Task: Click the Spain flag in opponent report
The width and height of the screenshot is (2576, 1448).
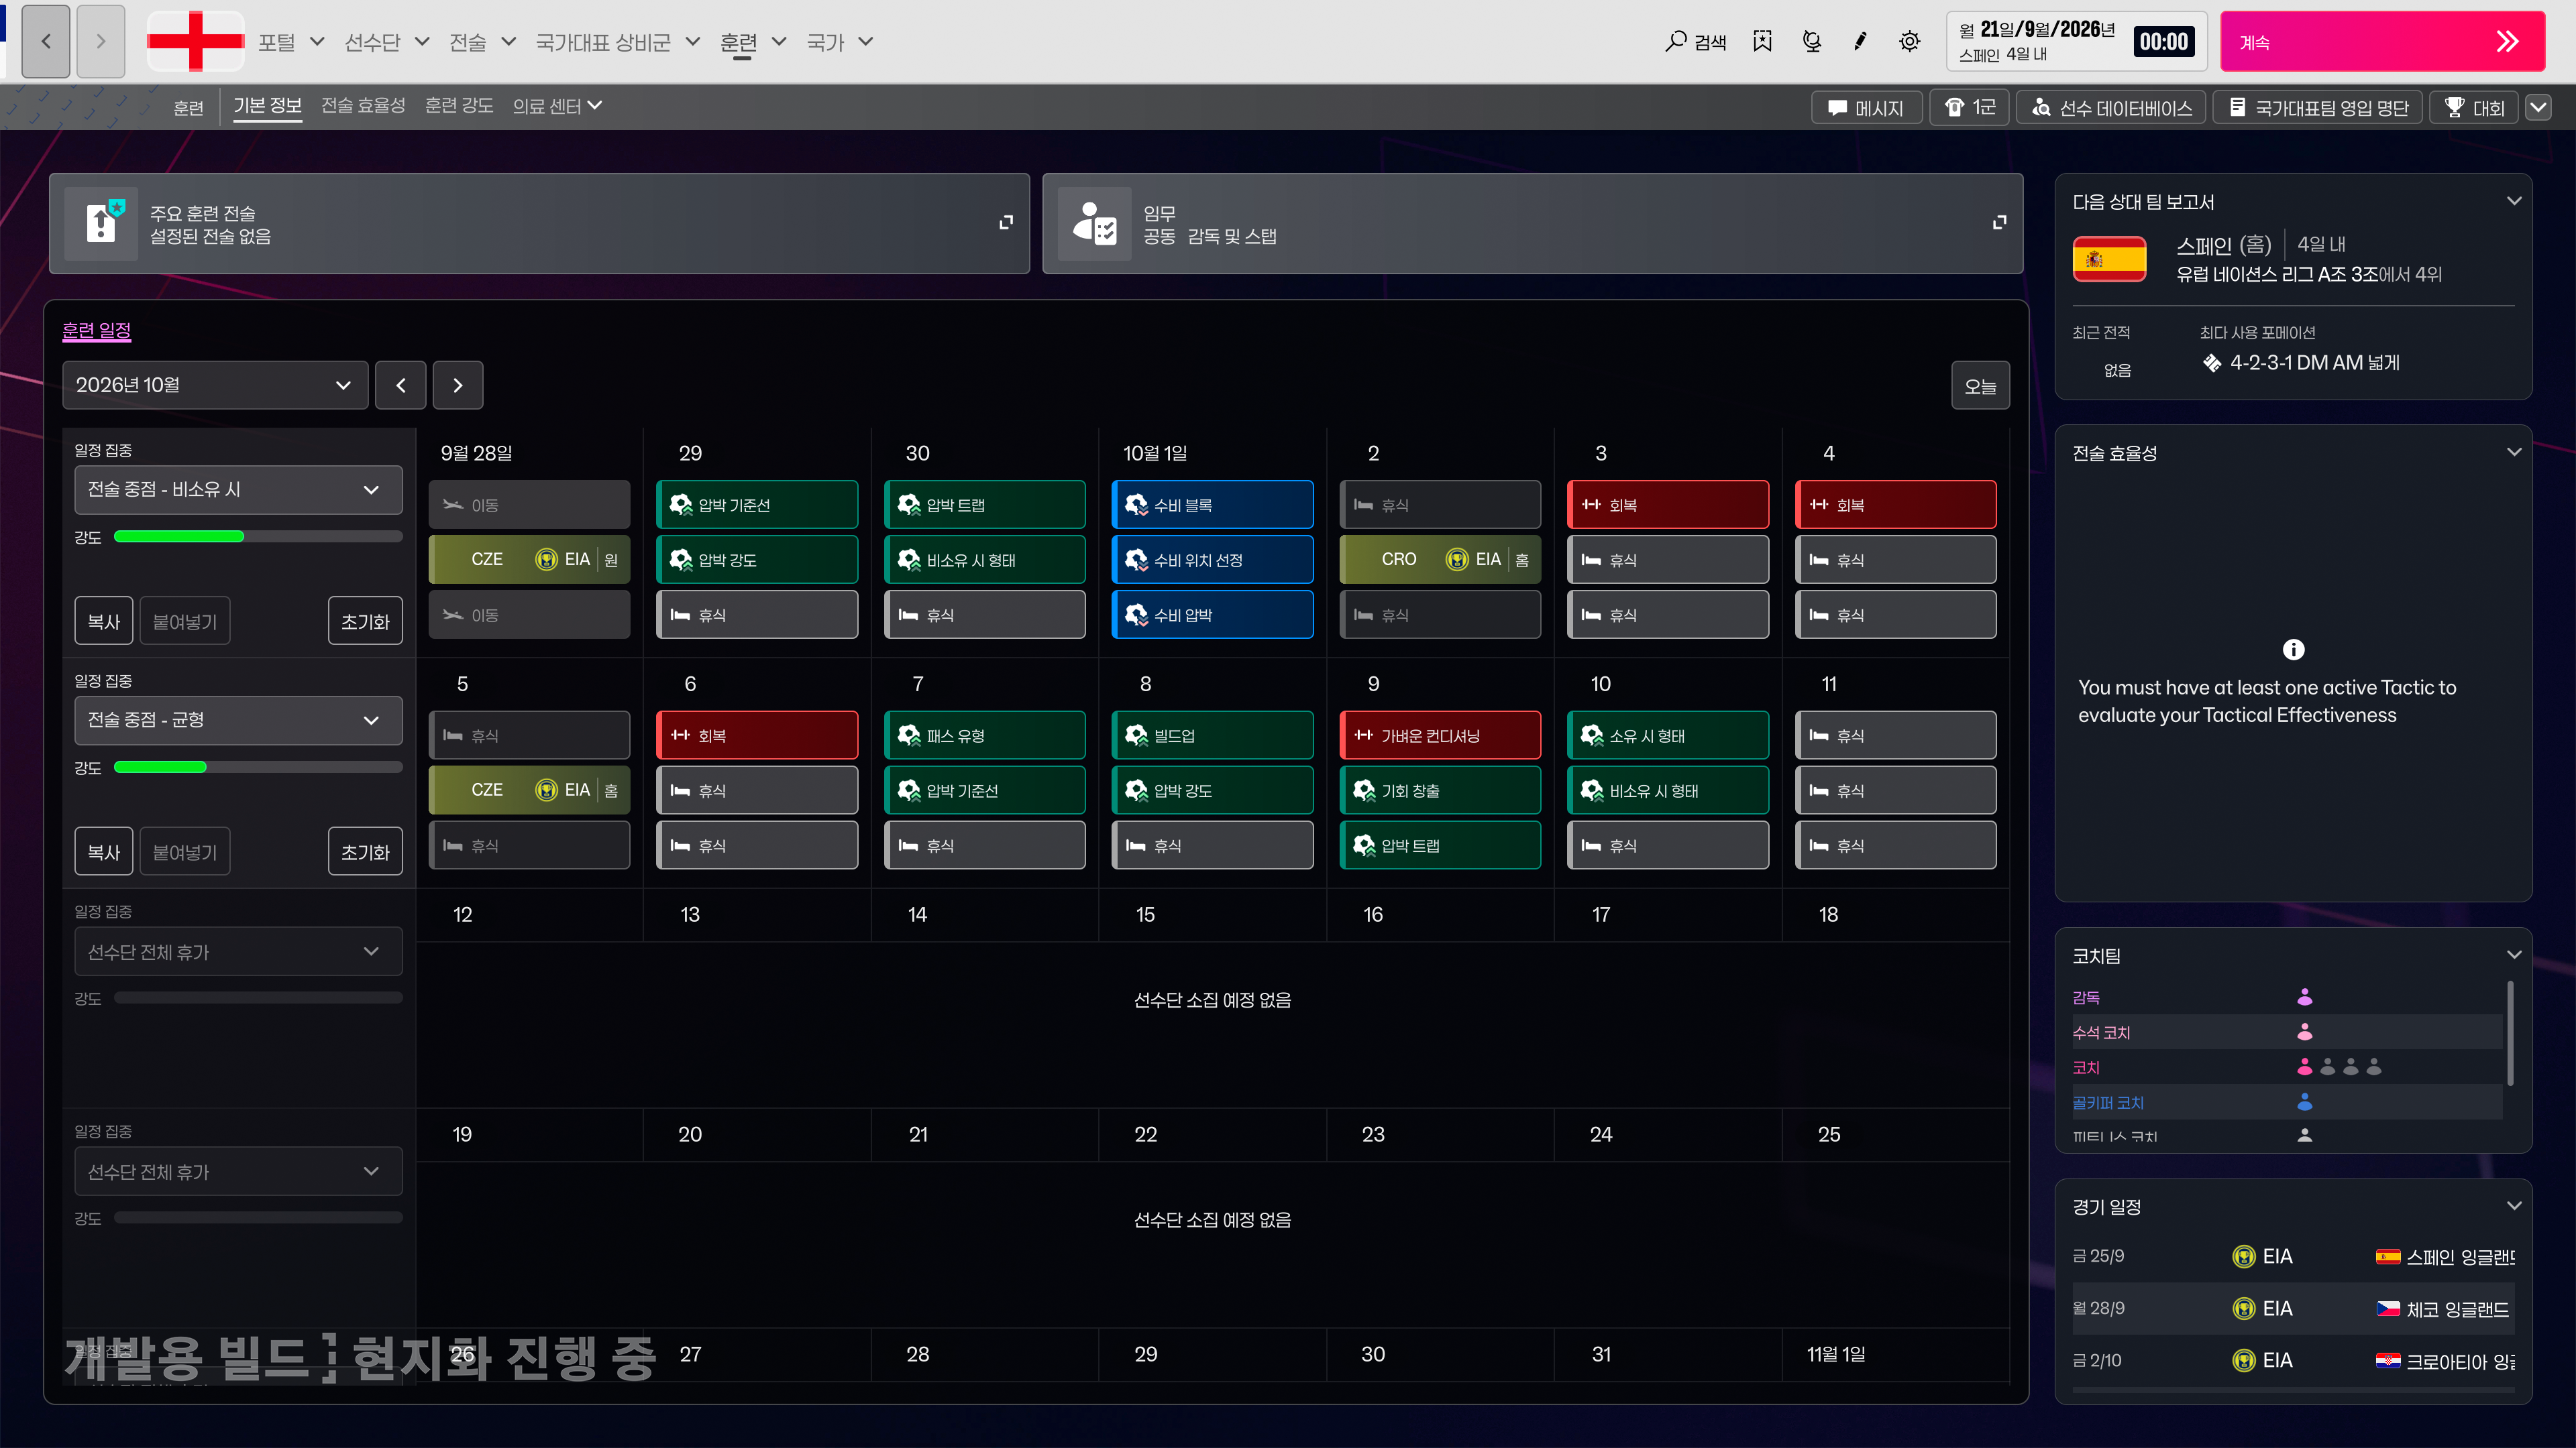Action: [x=2109, y=259]
